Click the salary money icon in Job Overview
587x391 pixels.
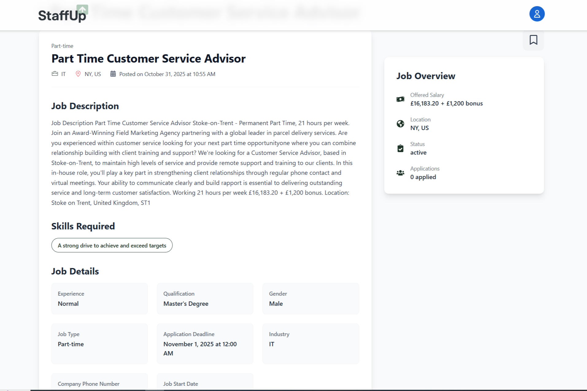pos(400,99)
